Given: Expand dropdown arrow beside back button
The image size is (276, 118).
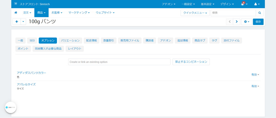Looking at the screenshot, I should (x=23, y=21).
